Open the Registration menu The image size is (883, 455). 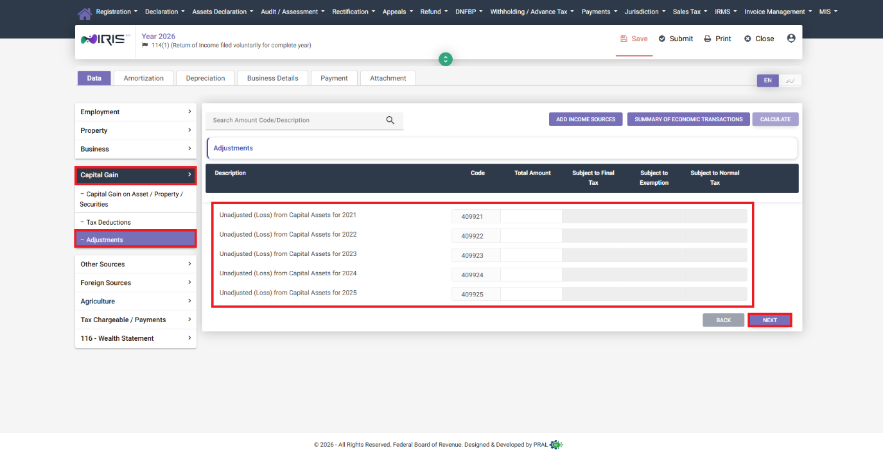pyautogui.click(x=116, y=12)
